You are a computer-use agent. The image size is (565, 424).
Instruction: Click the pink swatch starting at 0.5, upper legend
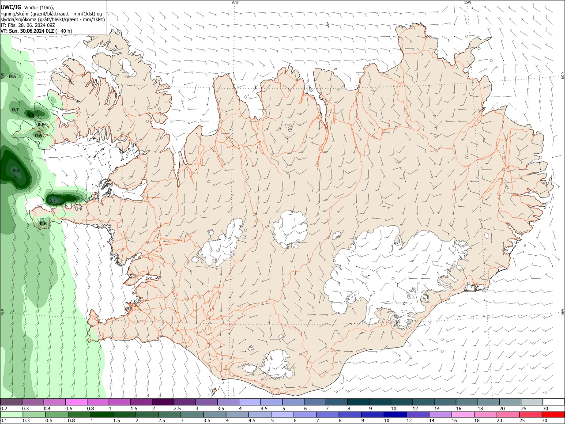76,402
